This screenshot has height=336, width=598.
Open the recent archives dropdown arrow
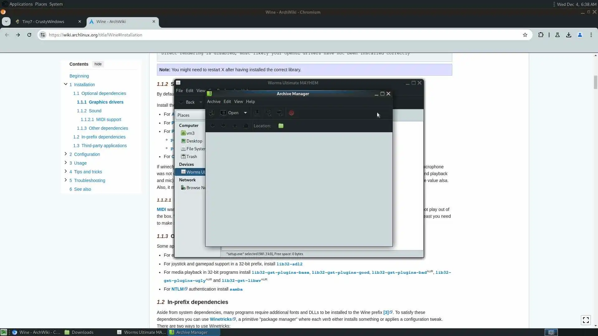tap(245, 113)
